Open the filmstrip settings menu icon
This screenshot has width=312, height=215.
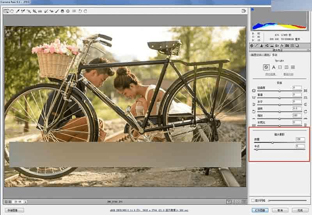tap(245, 201)
